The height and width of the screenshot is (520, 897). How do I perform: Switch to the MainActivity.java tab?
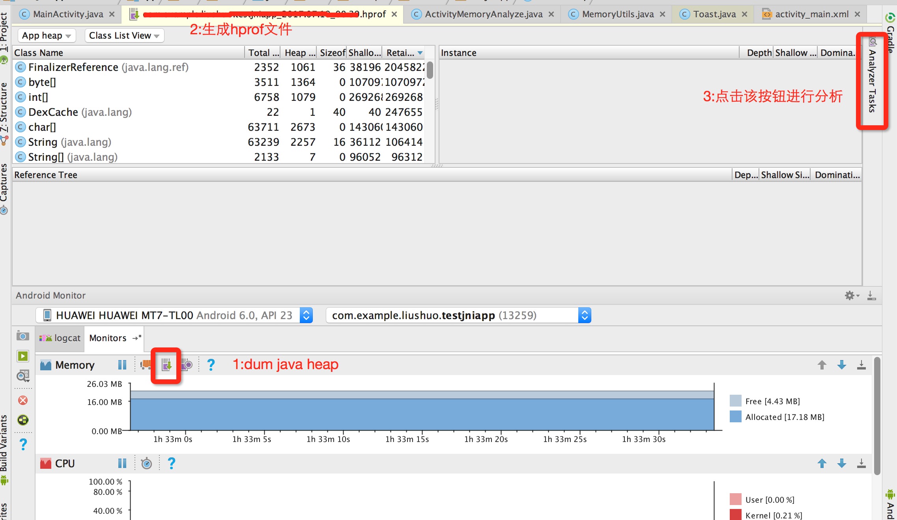click(x=67, y=14)
